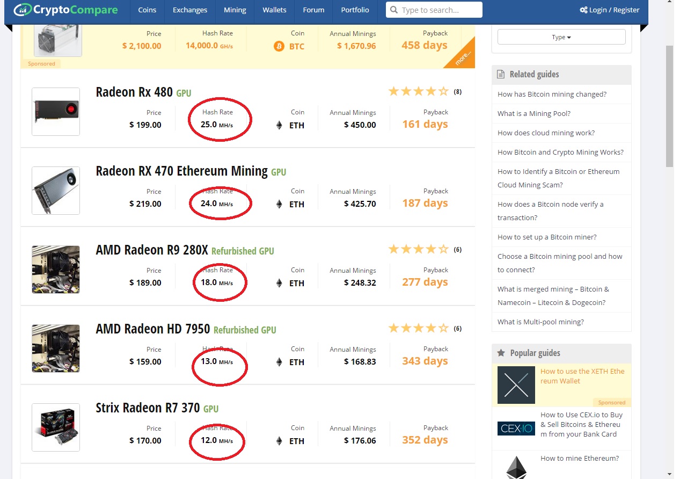Open 'How does a Bitcoin node verify a transaction?'
This screenshot has height=479, width=687.
pos(550,211)
